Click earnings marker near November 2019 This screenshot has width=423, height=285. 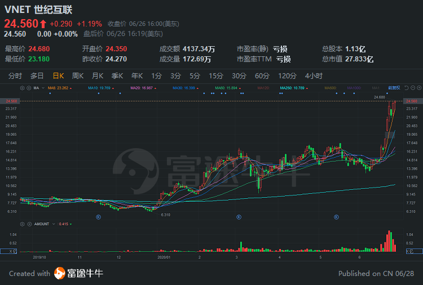point(99,217)
